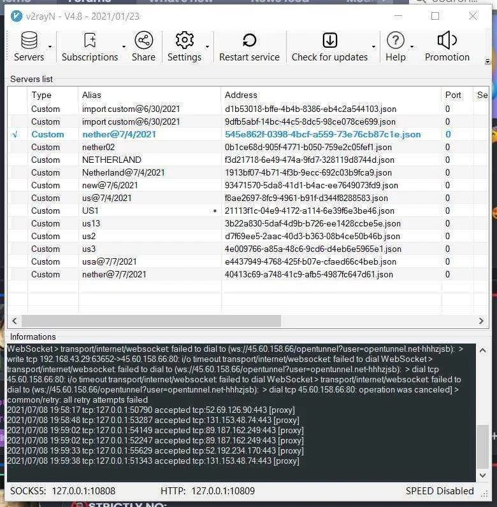This screenshot has height=507, width=497.
Task: Select the US1 server row
Action: tap(248, 211)
